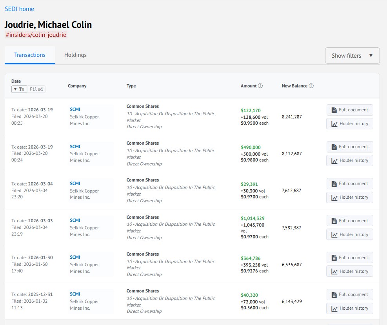The height and width of the screenshot is (325, 387).
Task: Click the #insiders/colin-joudrie tag
Action: (36, 35)
